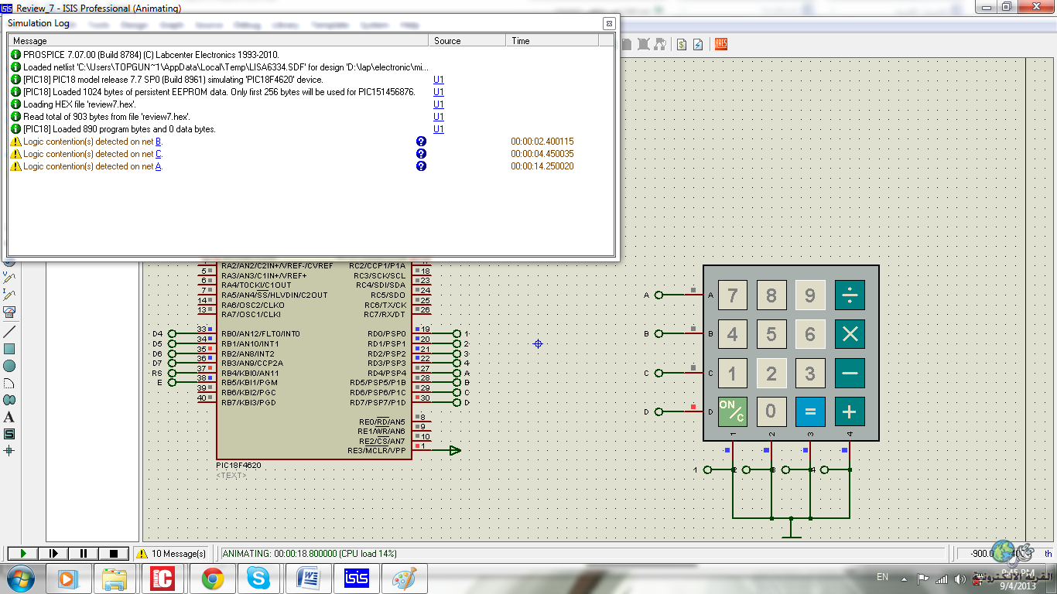Open Skype from taskbar
The image size is (1057, 594).
[x=258, y=579]
